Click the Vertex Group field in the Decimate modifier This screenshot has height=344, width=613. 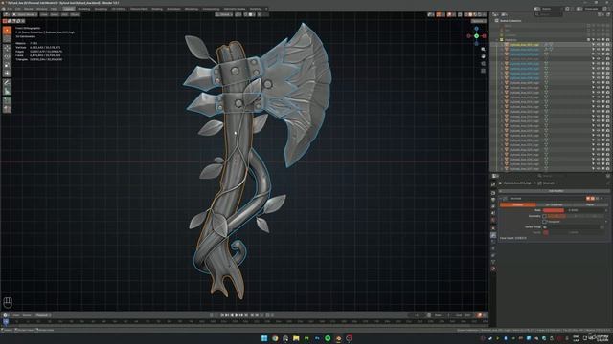[x=574, y=227]
